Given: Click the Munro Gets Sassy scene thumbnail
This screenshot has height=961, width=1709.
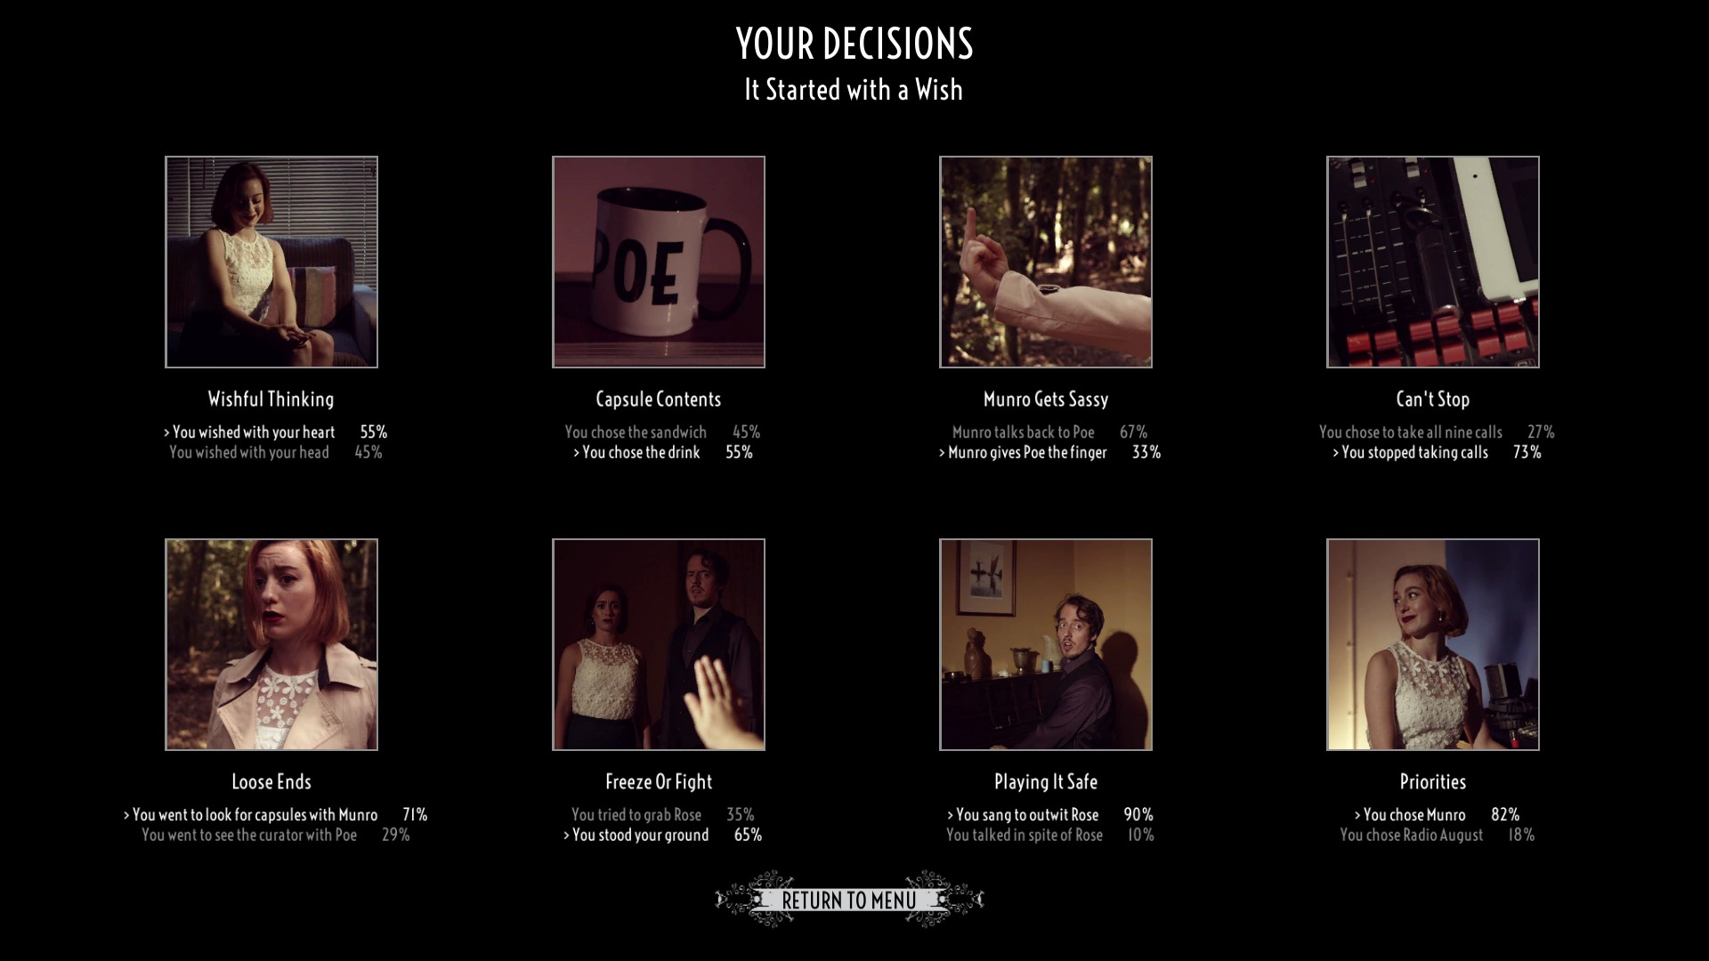Looking at the screenshot, I should pos(1046,262).
